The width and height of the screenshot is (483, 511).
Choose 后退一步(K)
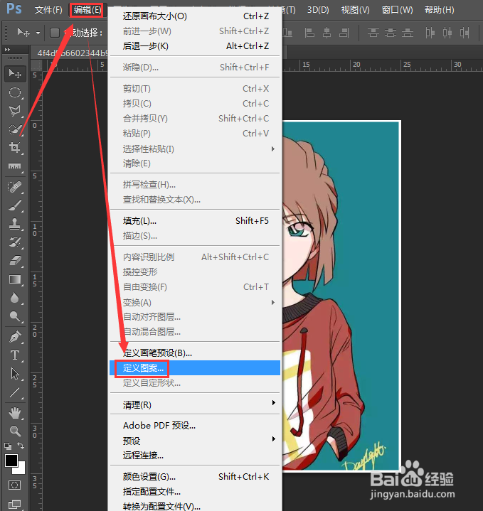[x=195, y=46]
